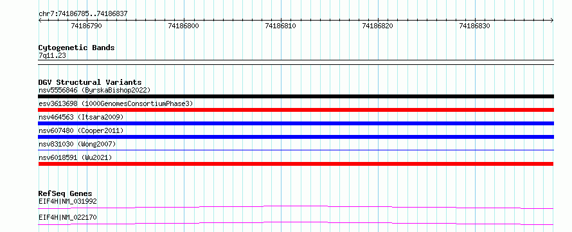572x232 pixels.
Task: Click the magenta EIF4H NM_031992 gene line
Action: [x=296, y=207]
